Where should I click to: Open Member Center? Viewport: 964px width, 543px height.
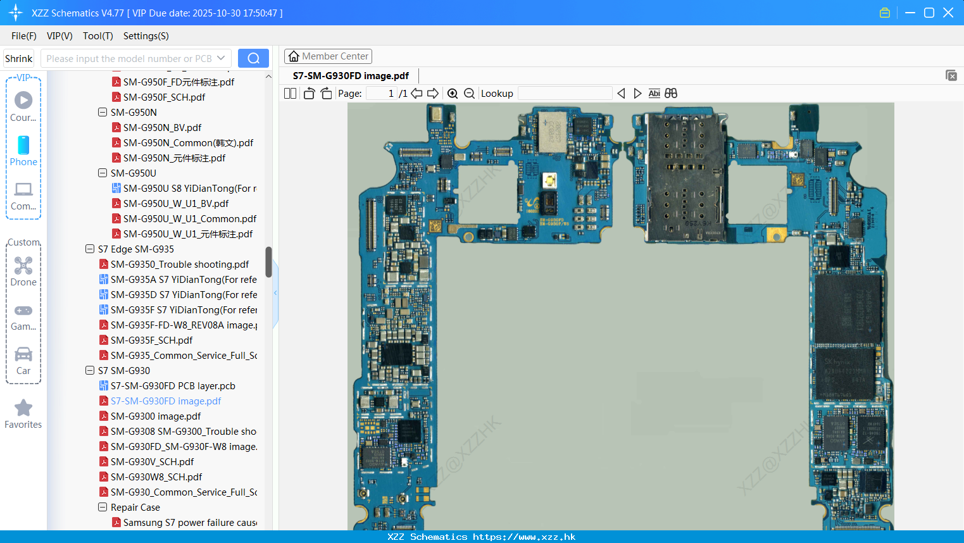pyautogui.click(x=328, y=56)
